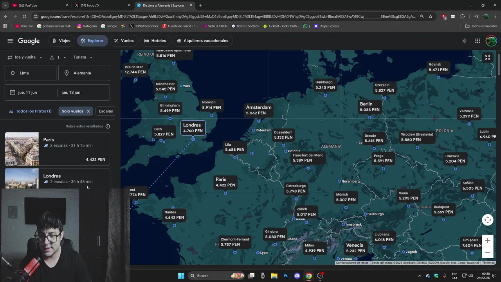Open WhatsApp bookmark icon
This screenshot has width=501, height=282.
(305, 26)
